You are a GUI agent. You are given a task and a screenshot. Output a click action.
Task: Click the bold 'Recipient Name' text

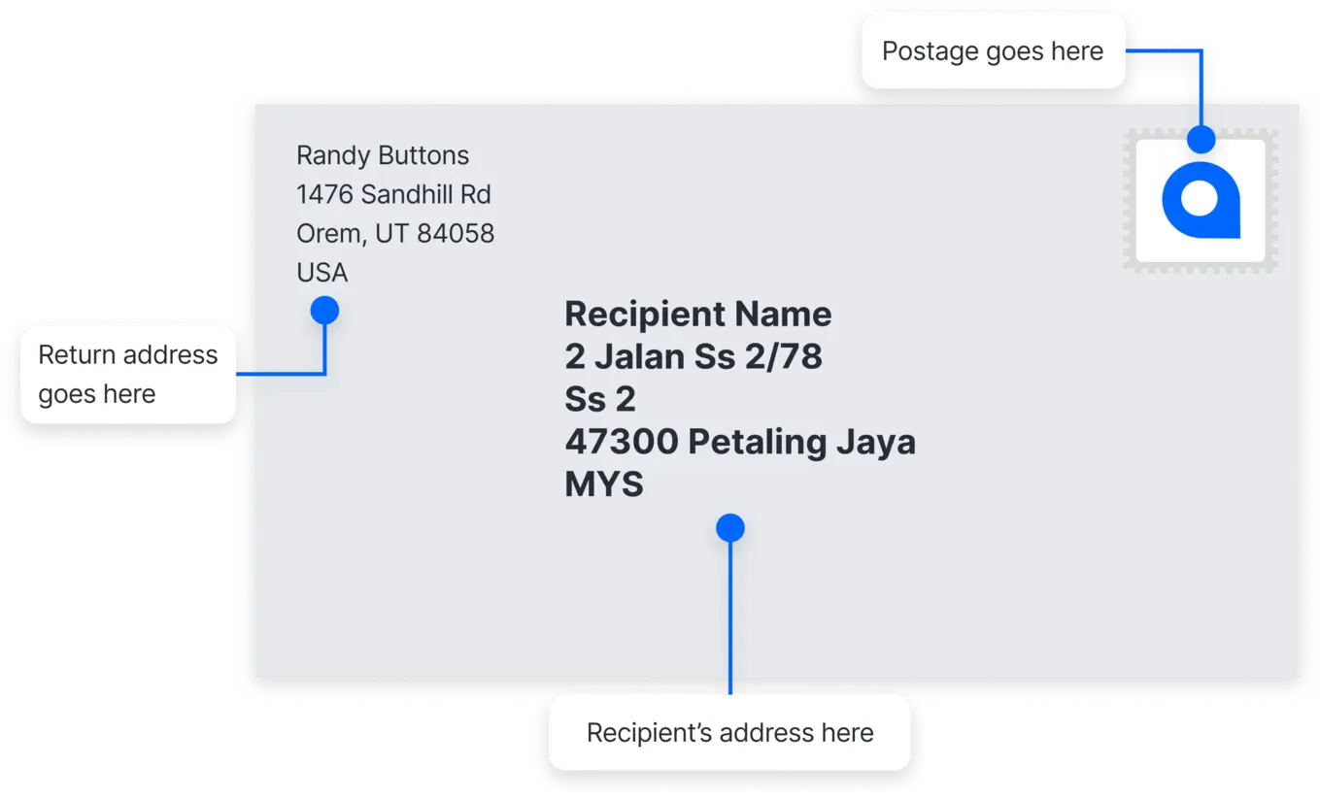pos(698,315)
